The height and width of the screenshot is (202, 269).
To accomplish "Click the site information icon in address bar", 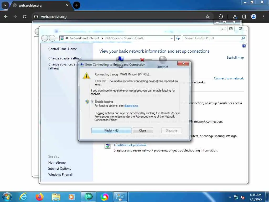I will 36,17.
